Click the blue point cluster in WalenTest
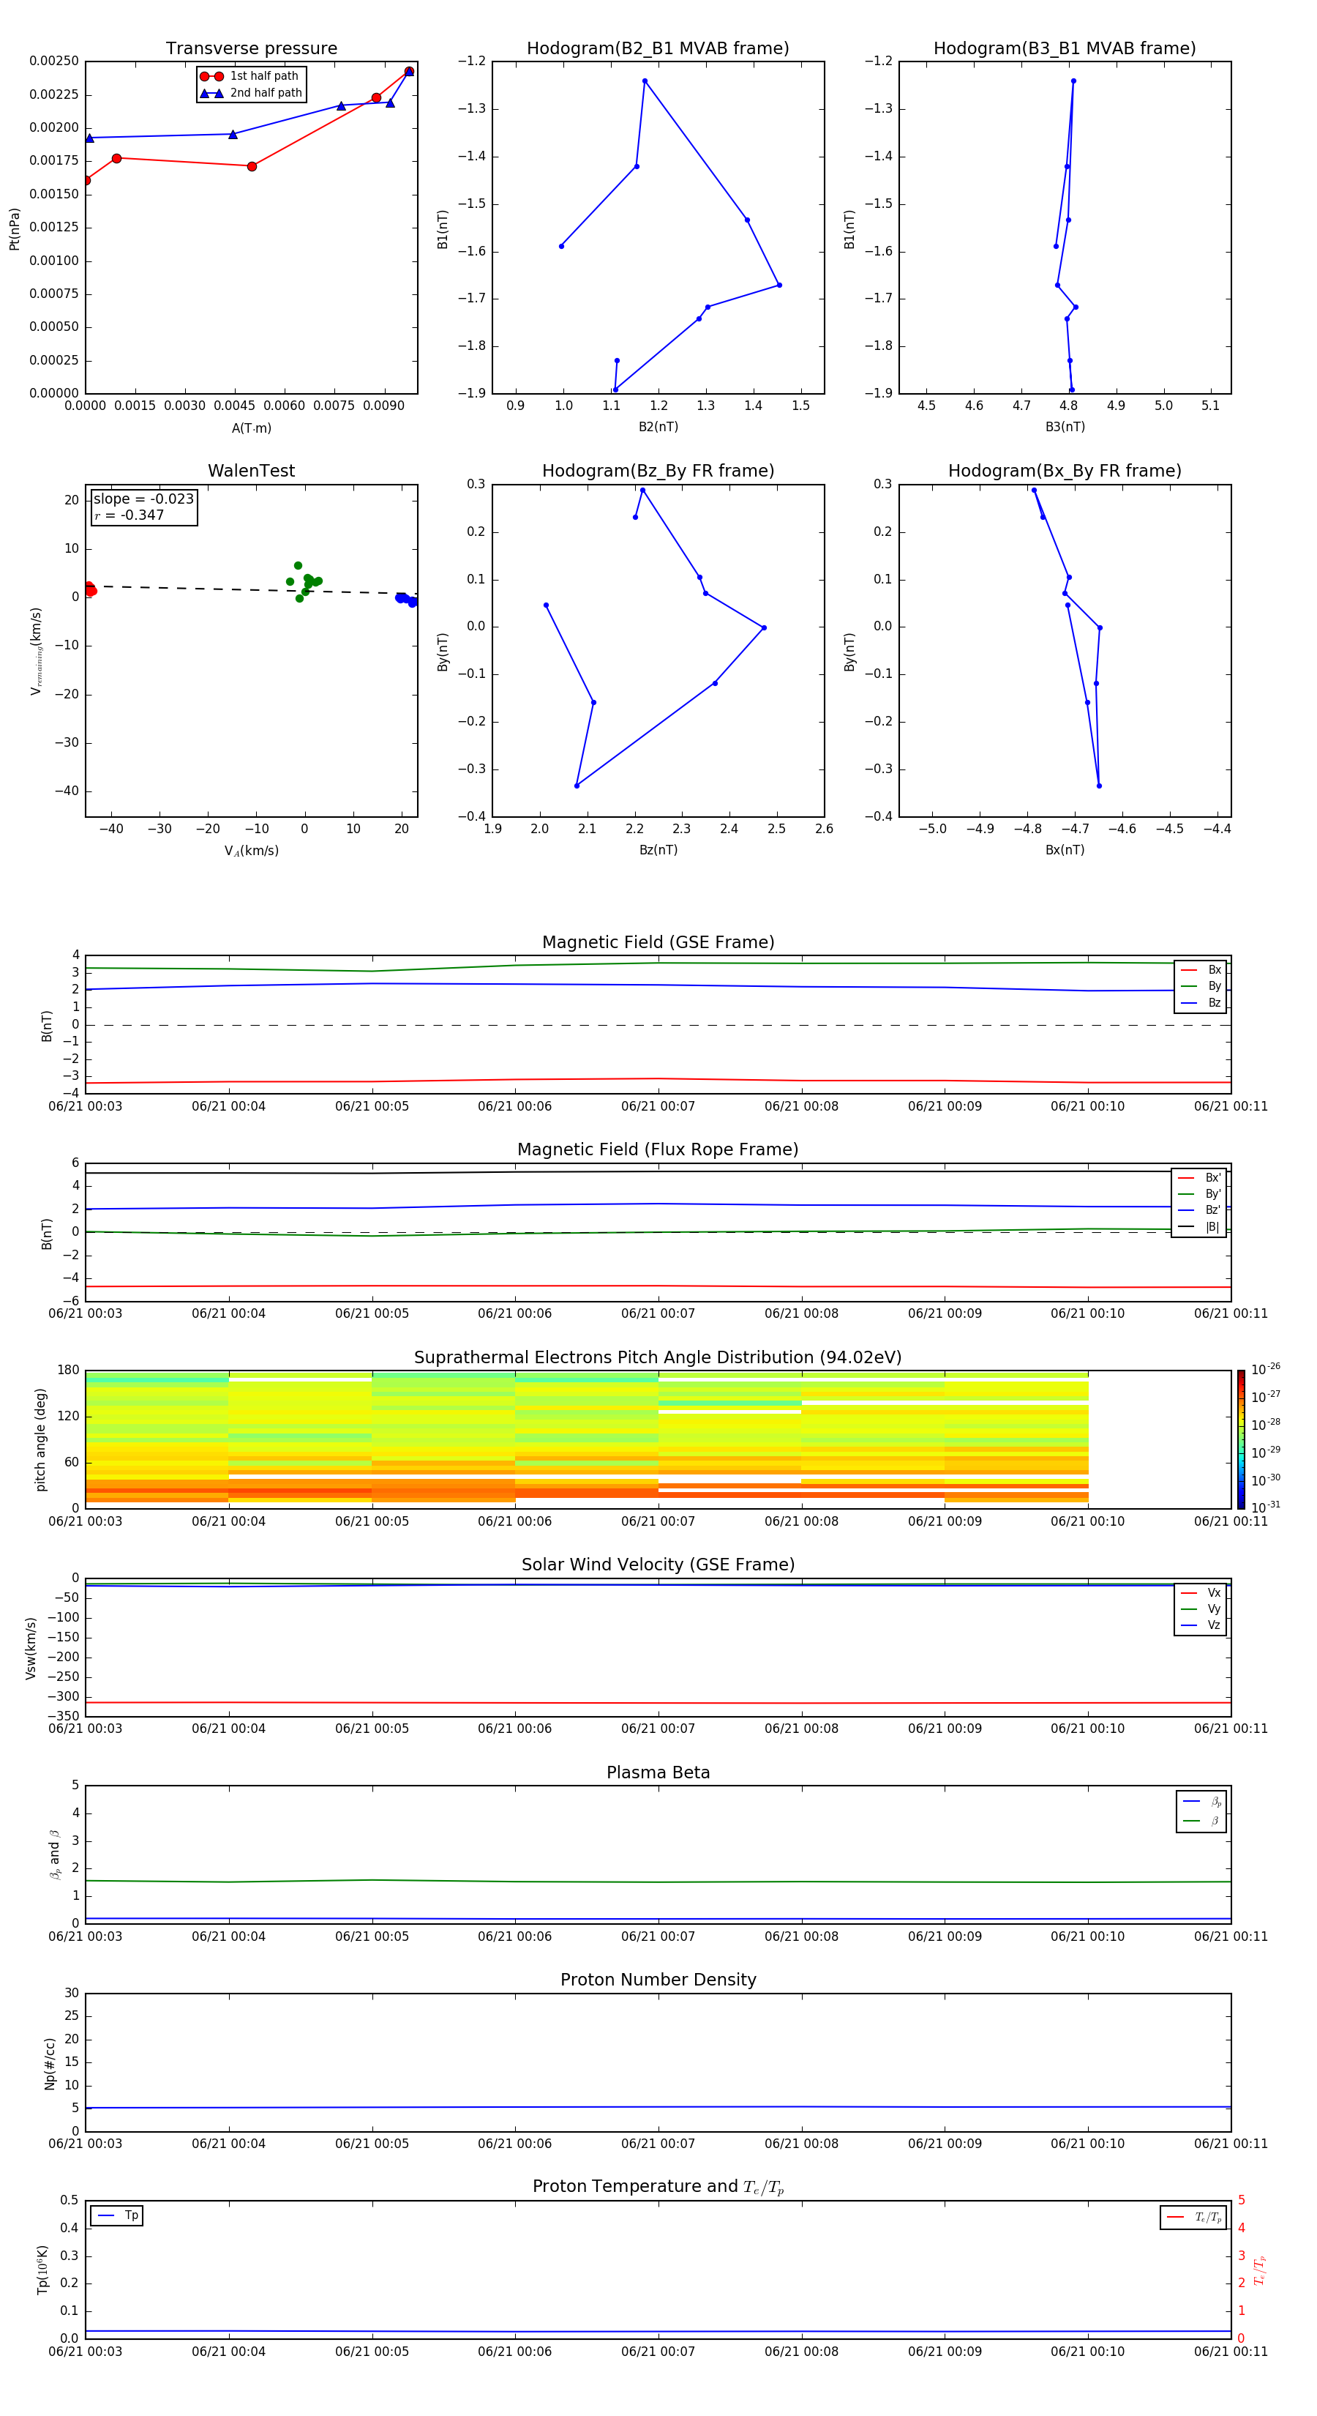Screen dimensions: 1317x2416 click(406, 600)
